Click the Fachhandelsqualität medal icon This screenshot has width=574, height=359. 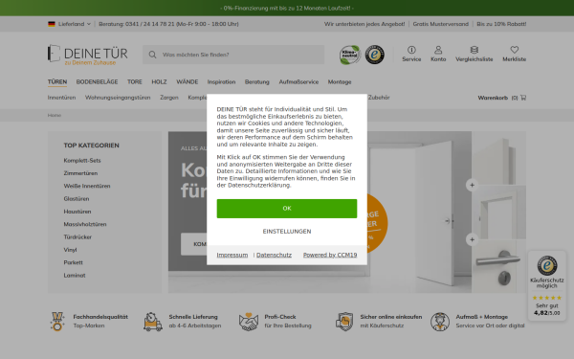[57, 322]
